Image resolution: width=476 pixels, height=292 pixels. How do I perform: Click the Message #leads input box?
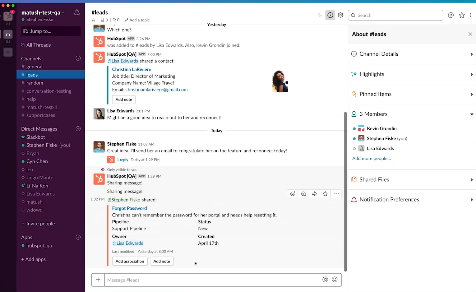point(214,280)
